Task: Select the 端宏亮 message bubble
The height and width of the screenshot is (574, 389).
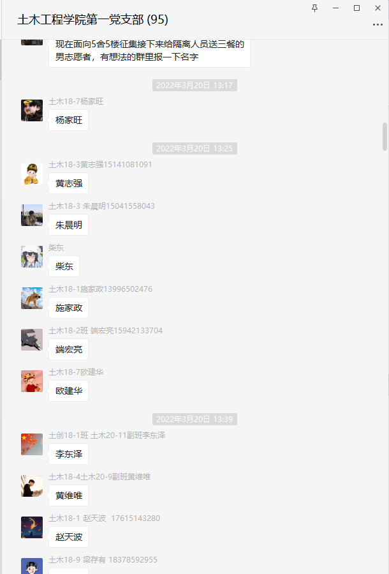Action: click(69, 349)
